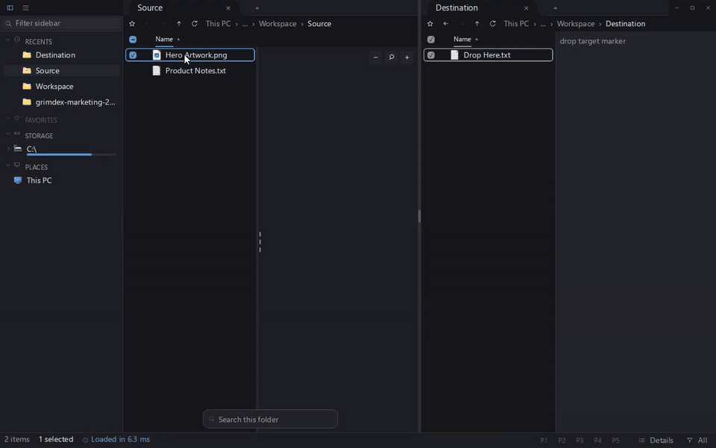Select Source in the sidebar recents

click(48, 70)
